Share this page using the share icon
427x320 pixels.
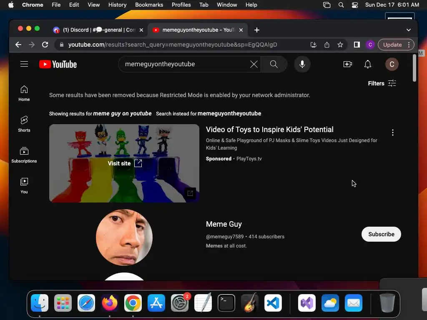click(327, 45)
